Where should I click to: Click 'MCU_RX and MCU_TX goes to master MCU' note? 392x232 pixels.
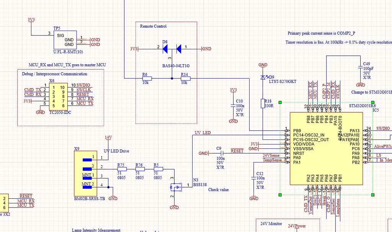(67, 65)
